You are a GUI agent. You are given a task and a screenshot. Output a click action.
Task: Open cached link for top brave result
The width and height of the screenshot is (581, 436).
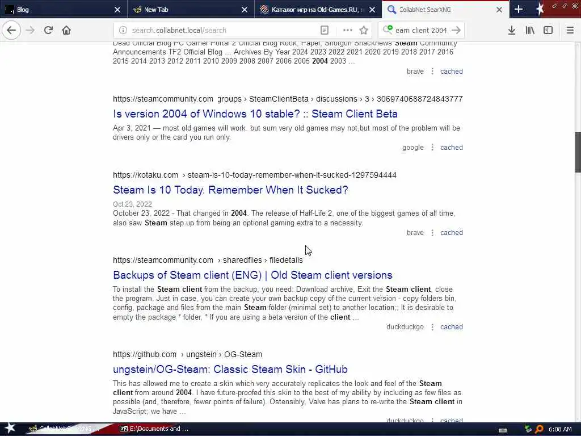click(x=451, y=71)
